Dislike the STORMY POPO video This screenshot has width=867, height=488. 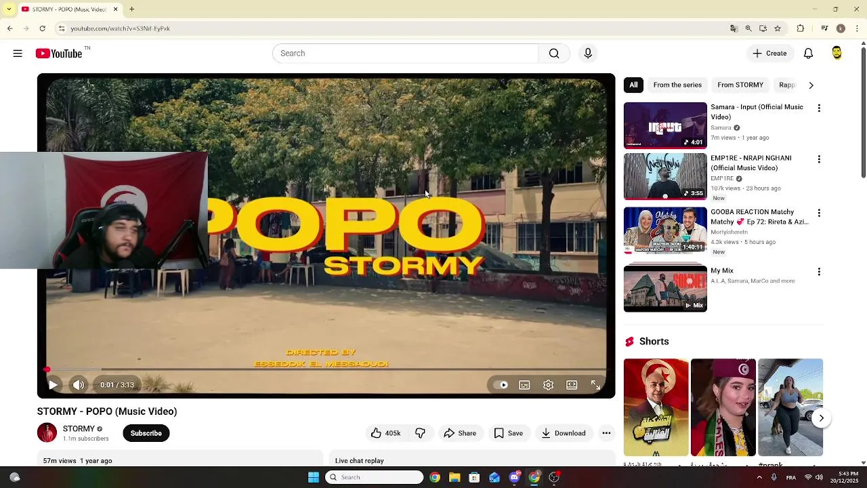click(420, 433)
